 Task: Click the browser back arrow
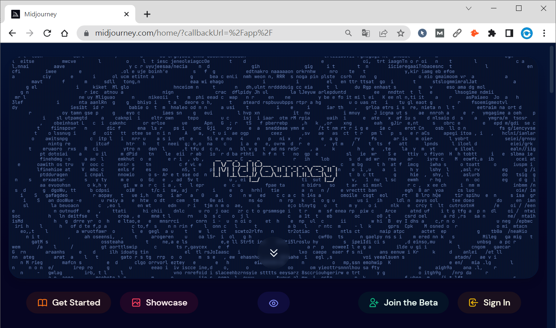coord(12,33)
